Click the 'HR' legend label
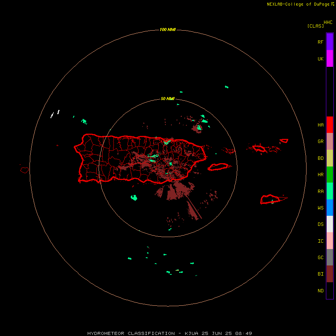Image resolution: width=336 pixels, height=336 pixels. coord(320,175)
